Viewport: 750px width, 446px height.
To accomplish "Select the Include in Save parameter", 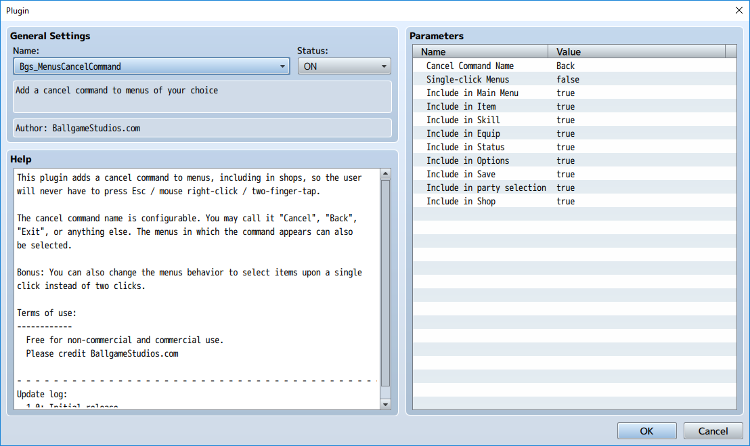I will pos(574,174).
